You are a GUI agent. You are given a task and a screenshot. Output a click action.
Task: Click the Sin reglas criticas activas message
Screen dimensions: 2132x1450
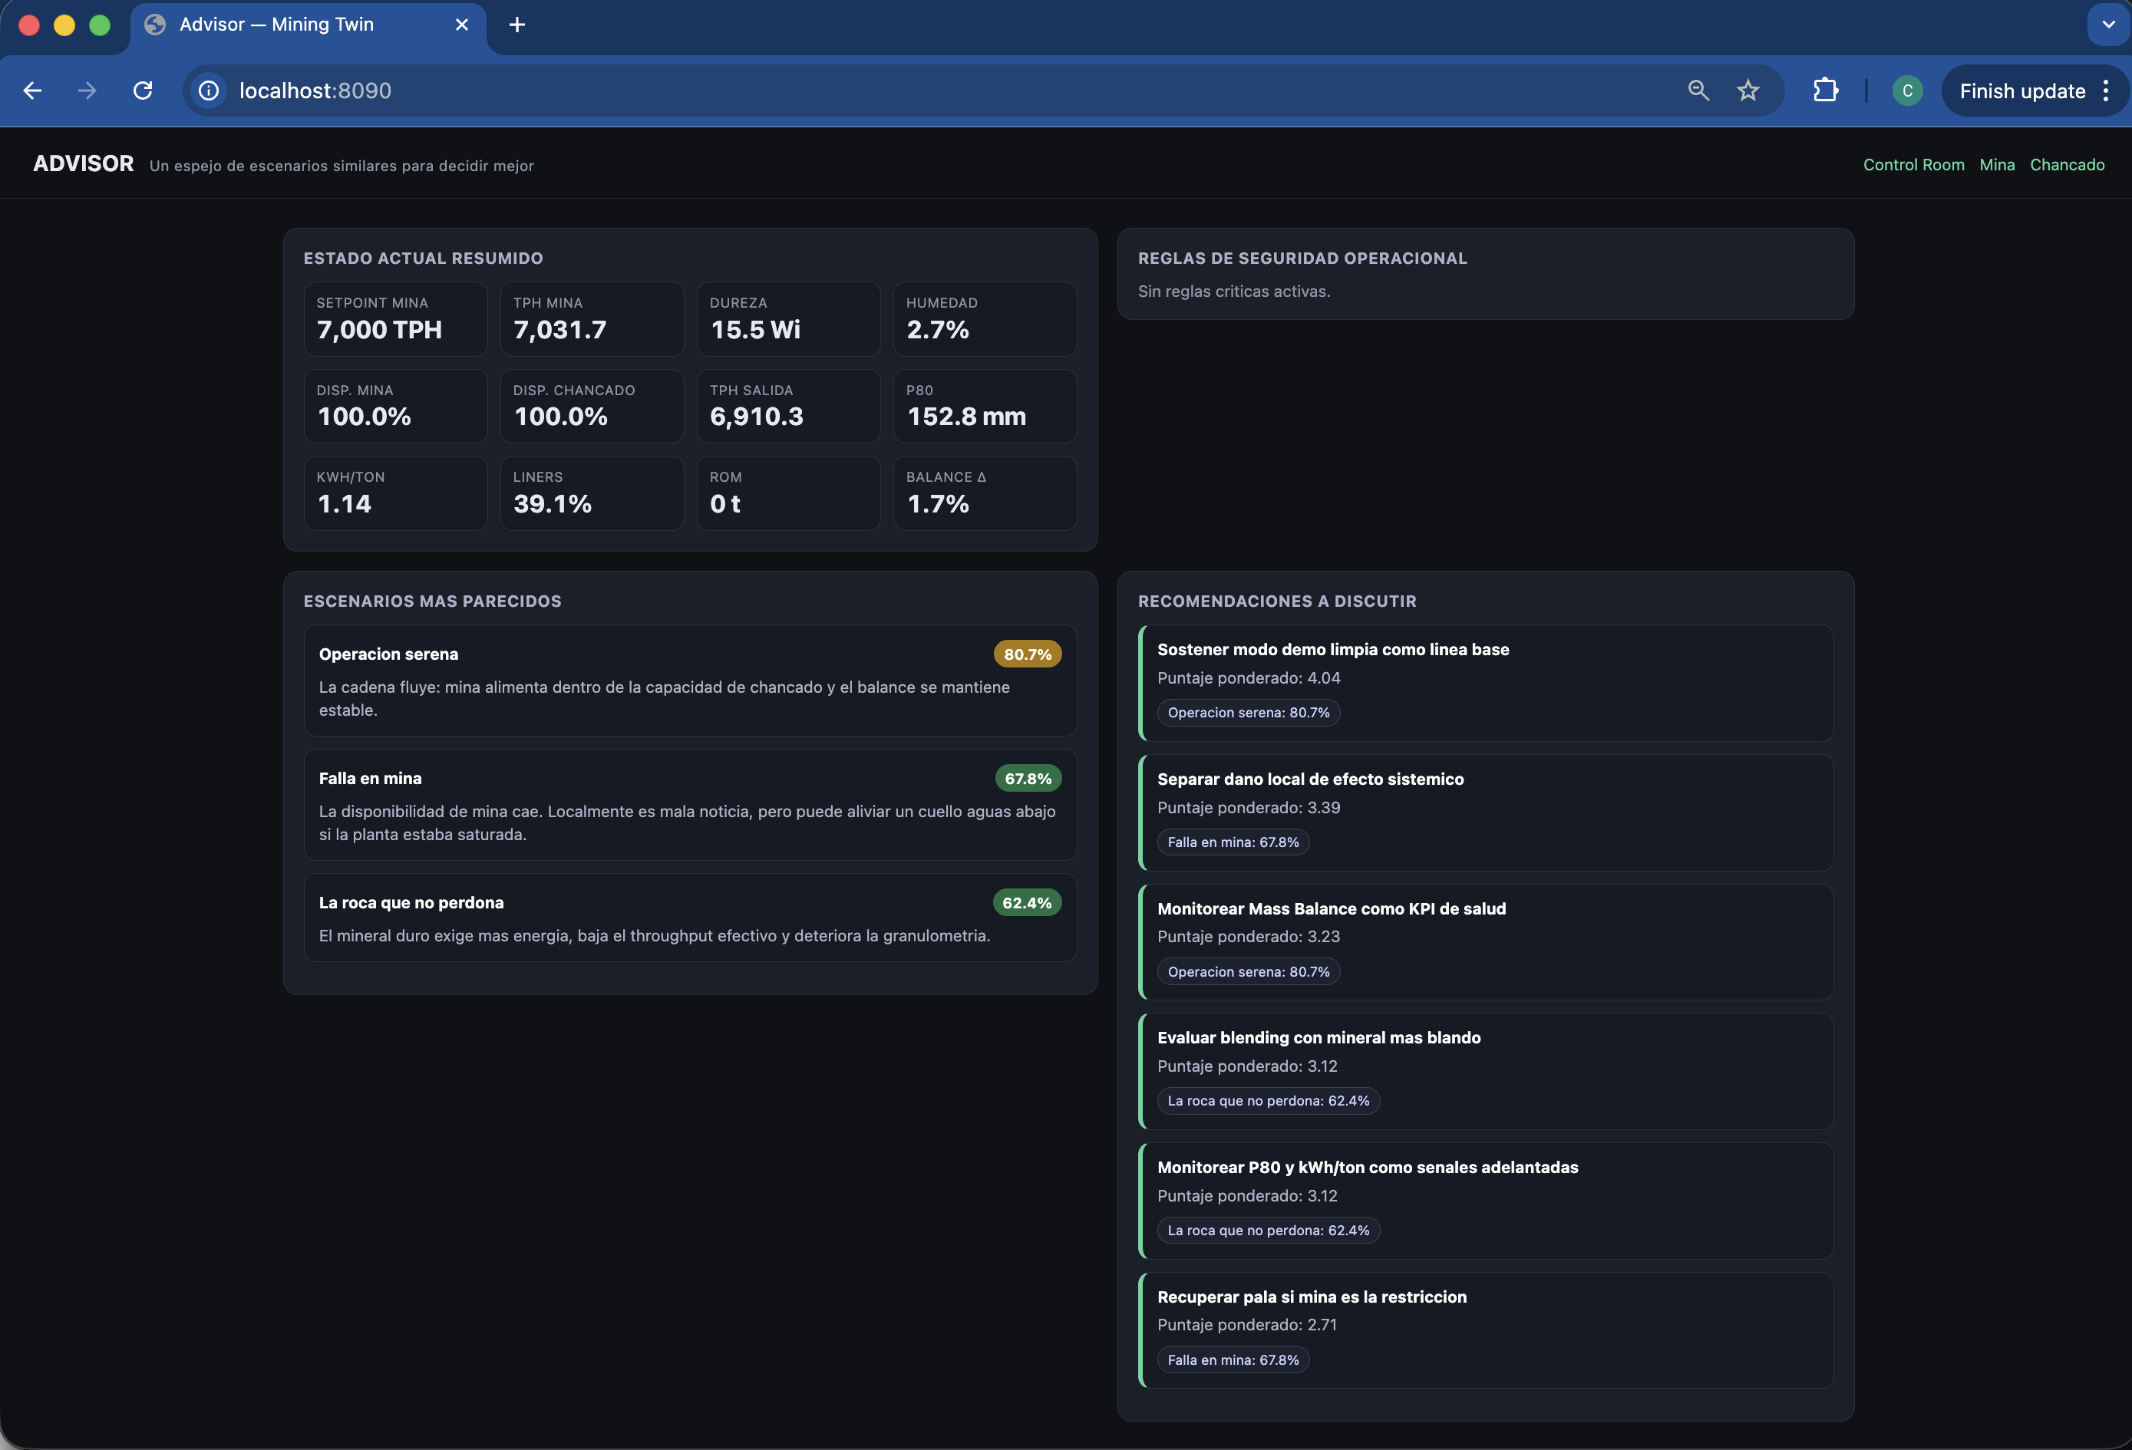pyautogui.click(x=1234, y=291)
